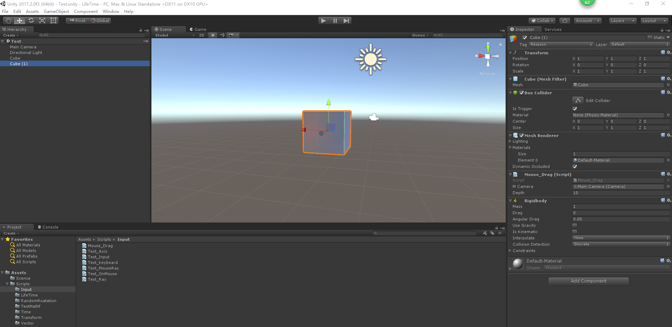Enable Is Trigger on the Box Collider

[575, 109]
